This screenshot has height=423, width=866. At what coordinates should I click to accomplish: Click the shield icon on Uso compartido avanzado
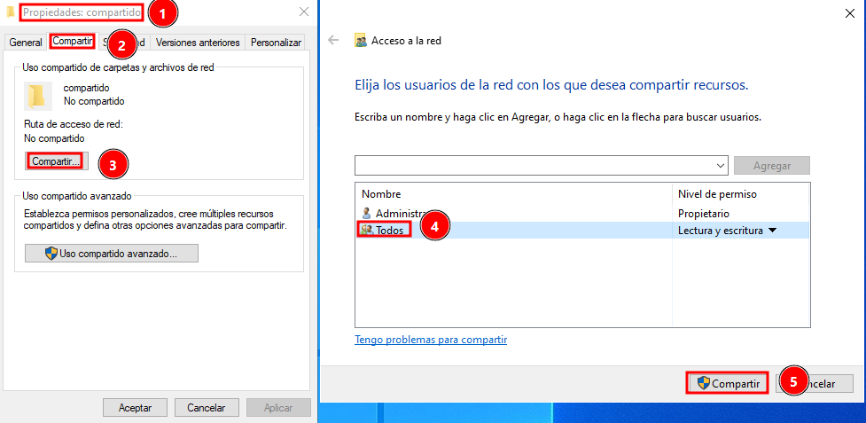pyautogui.click(x=51, y=254)
